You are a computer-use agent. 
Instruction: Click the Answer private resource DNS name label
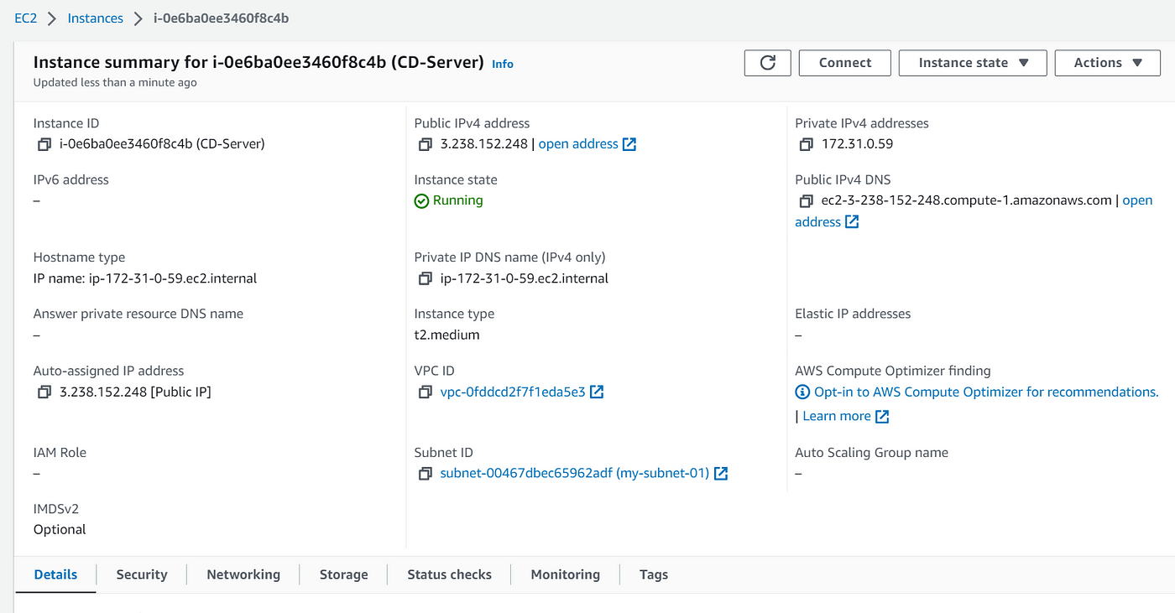(138, 314)
